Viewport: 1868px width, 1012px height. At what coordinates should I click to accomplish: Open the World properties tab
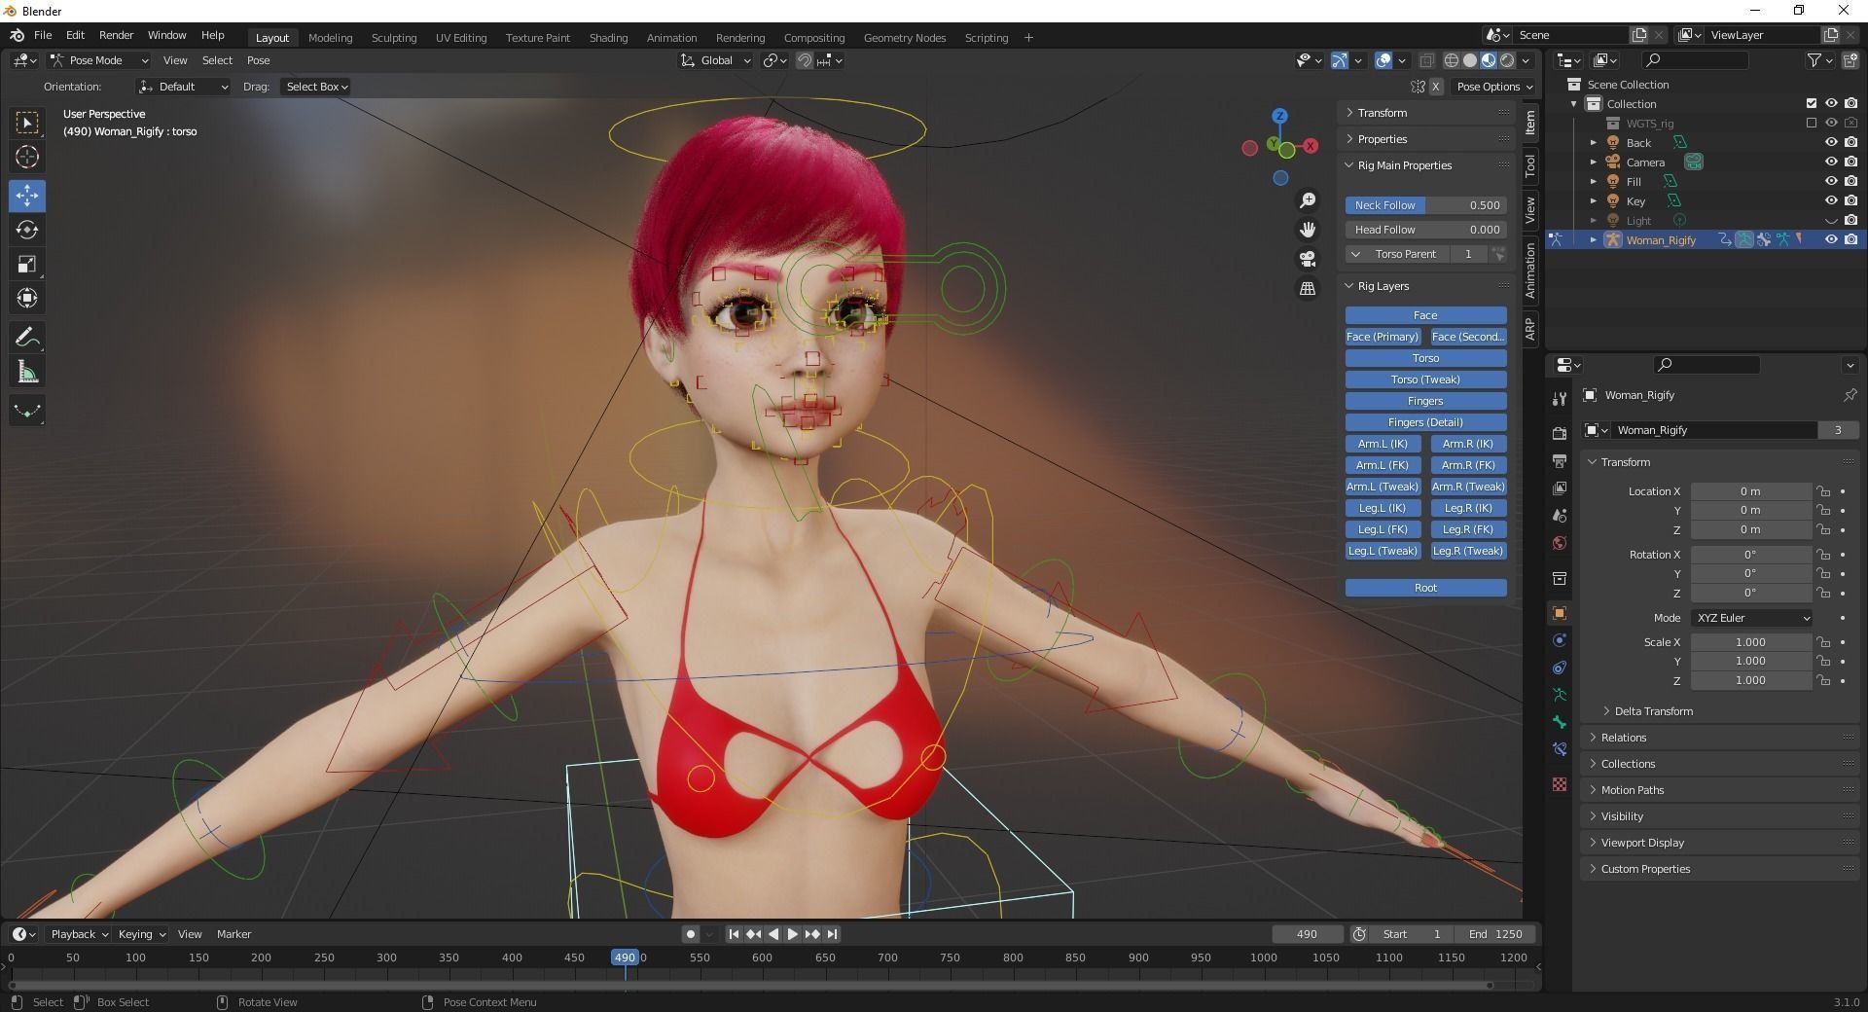1560,543
